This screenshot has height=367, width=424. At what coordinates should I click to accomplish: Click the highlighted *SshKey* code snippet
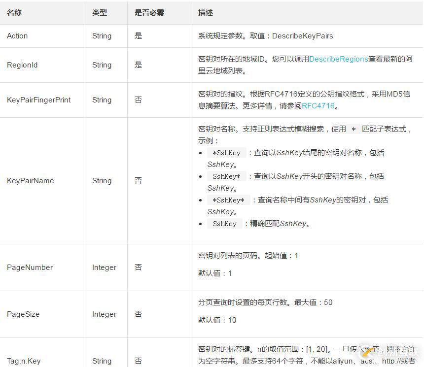228,200
